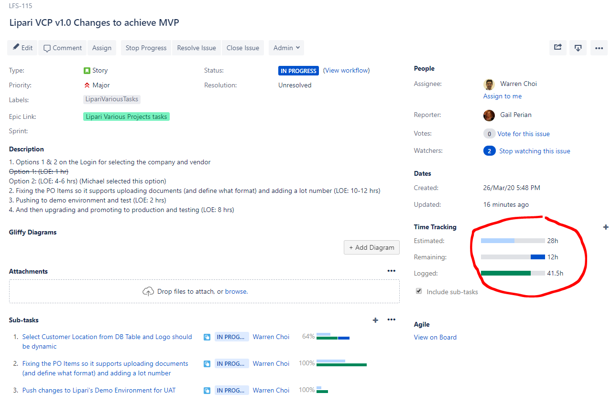Image resolution: width=612 pixels, height=404 pixels.
Task: Click Warren Choi's assignee avatar
Action: [x=489, y=85]
